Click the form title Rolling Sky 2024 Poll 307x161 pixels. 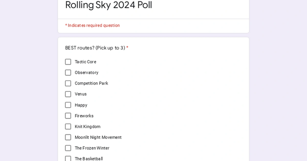coord(108,5)
